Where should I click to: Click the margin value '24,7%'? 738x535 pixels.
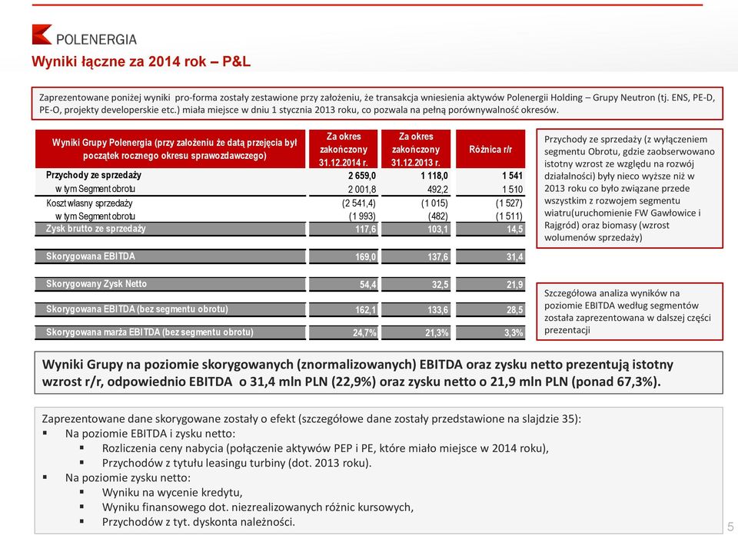364,333
